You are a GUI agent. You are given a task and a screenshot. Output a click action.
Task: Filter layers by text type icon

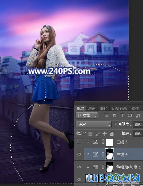click(122, 115)
